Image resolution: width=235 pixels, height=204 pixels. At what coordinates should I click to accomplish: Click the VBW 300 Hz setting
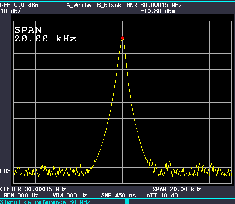(70, 195)
